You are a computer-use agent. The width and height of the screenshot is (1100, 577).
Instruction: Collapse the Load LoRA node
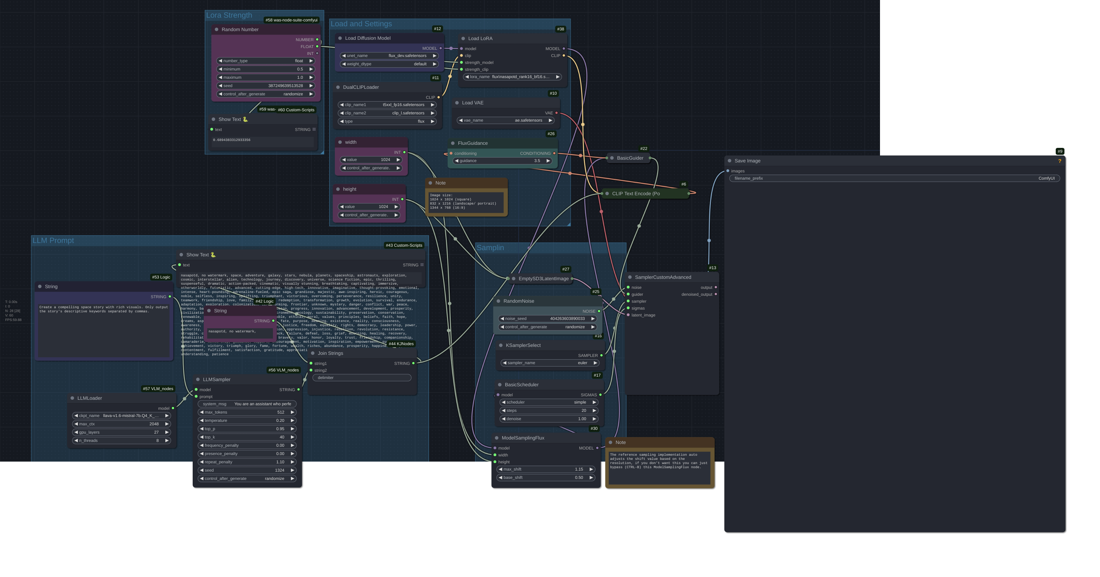click(463, 38)
